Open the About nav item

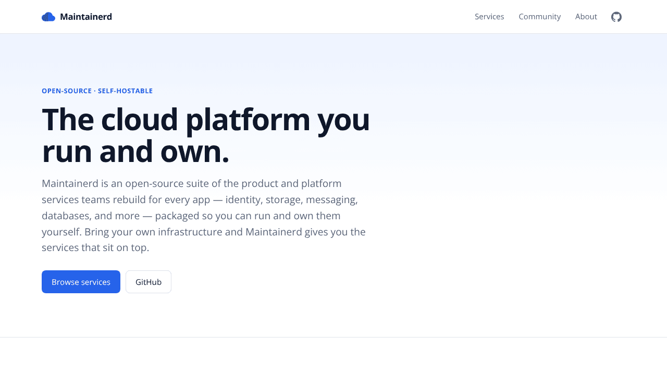tap(586, 17)
